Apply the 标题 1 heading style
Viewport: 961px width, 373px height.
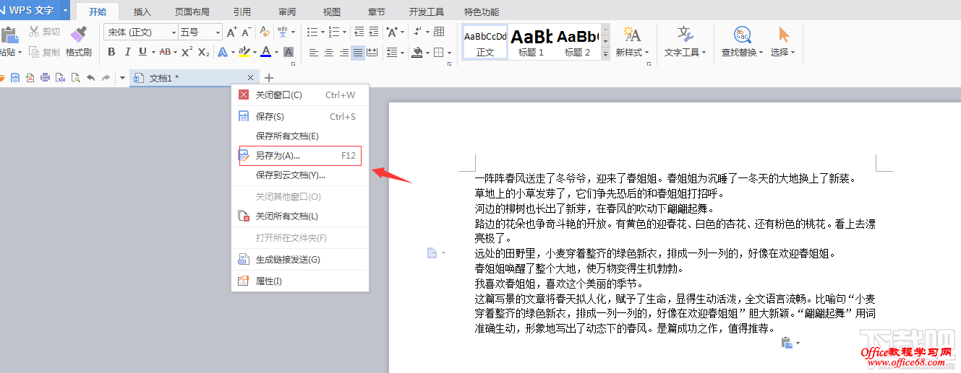531,42
